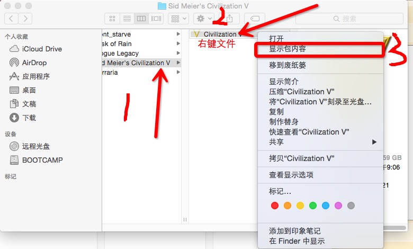Viewport: 413px width, 249px height.
Task: Open the 共享 submenu
Action: (320, 142)
